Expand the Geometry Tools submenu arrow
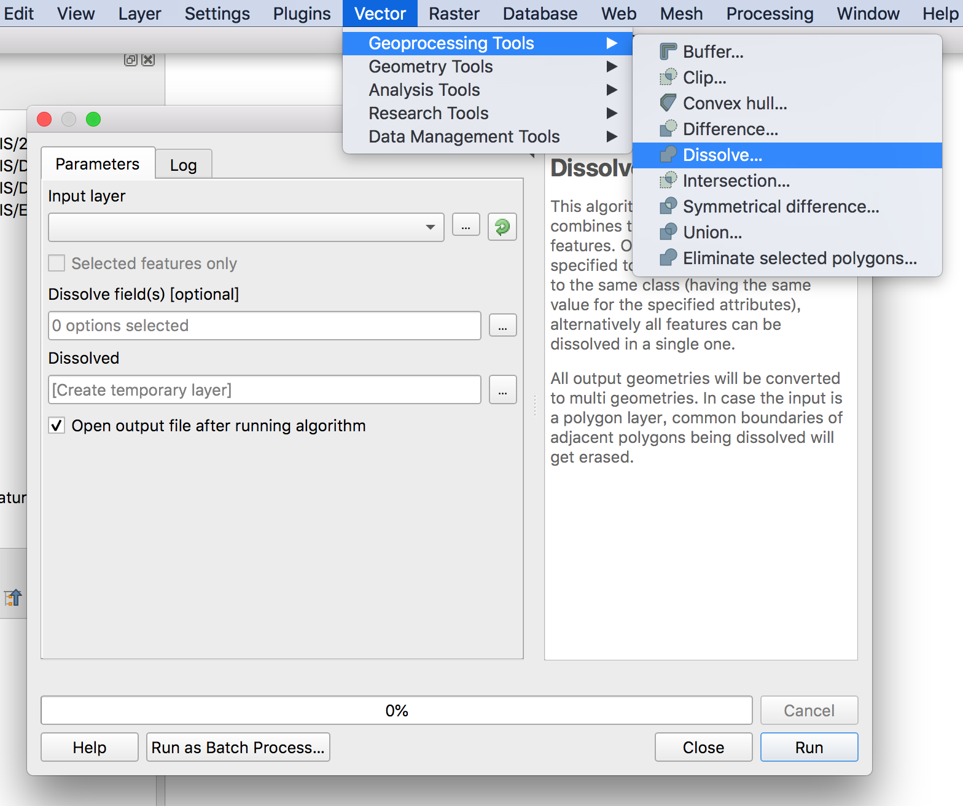This screenshot has height=806, width=963. (612, 66)
